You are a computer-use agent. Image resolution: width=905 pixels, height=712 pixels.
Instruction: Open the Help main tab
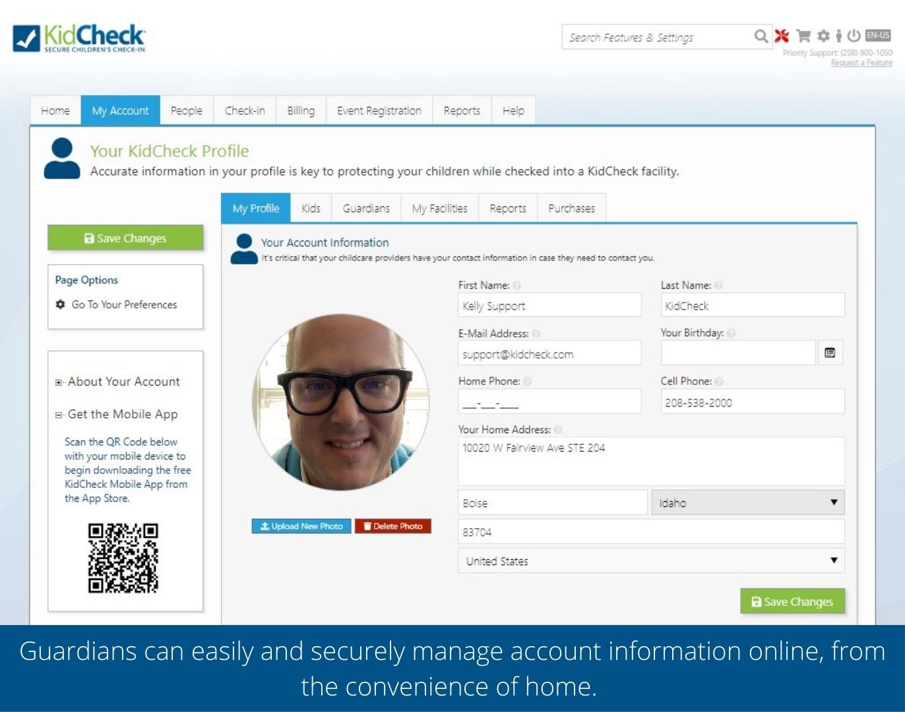(513, 111)
